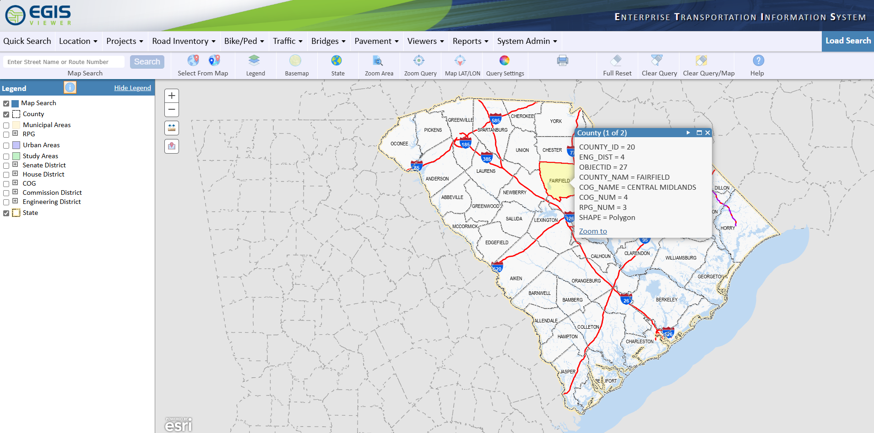The width and height of the screenshot is (874, 433).
Task: Uncheck the County layer checkbox
Action: pos(6,114)
